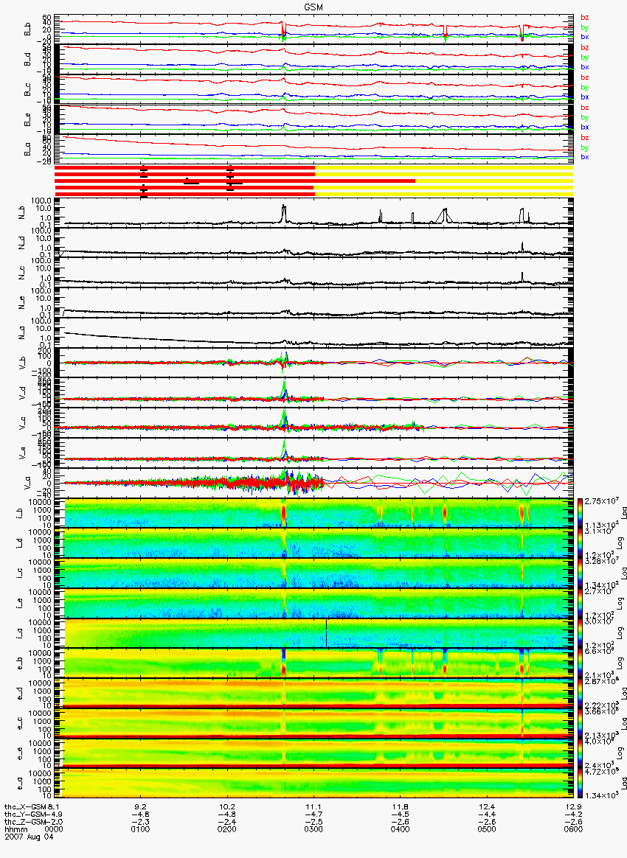This screenshot has width=627, height=858.
Task: Click the GSM plot title
Action: click(x=313, y=6)
